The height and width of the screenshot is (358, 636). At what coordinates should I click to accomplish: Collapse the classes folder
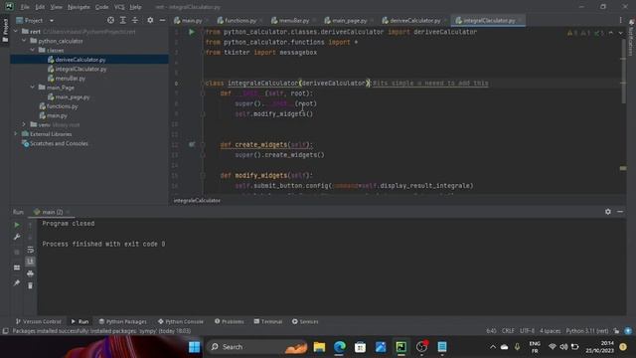pyautogui.click(x=33, y=50)
